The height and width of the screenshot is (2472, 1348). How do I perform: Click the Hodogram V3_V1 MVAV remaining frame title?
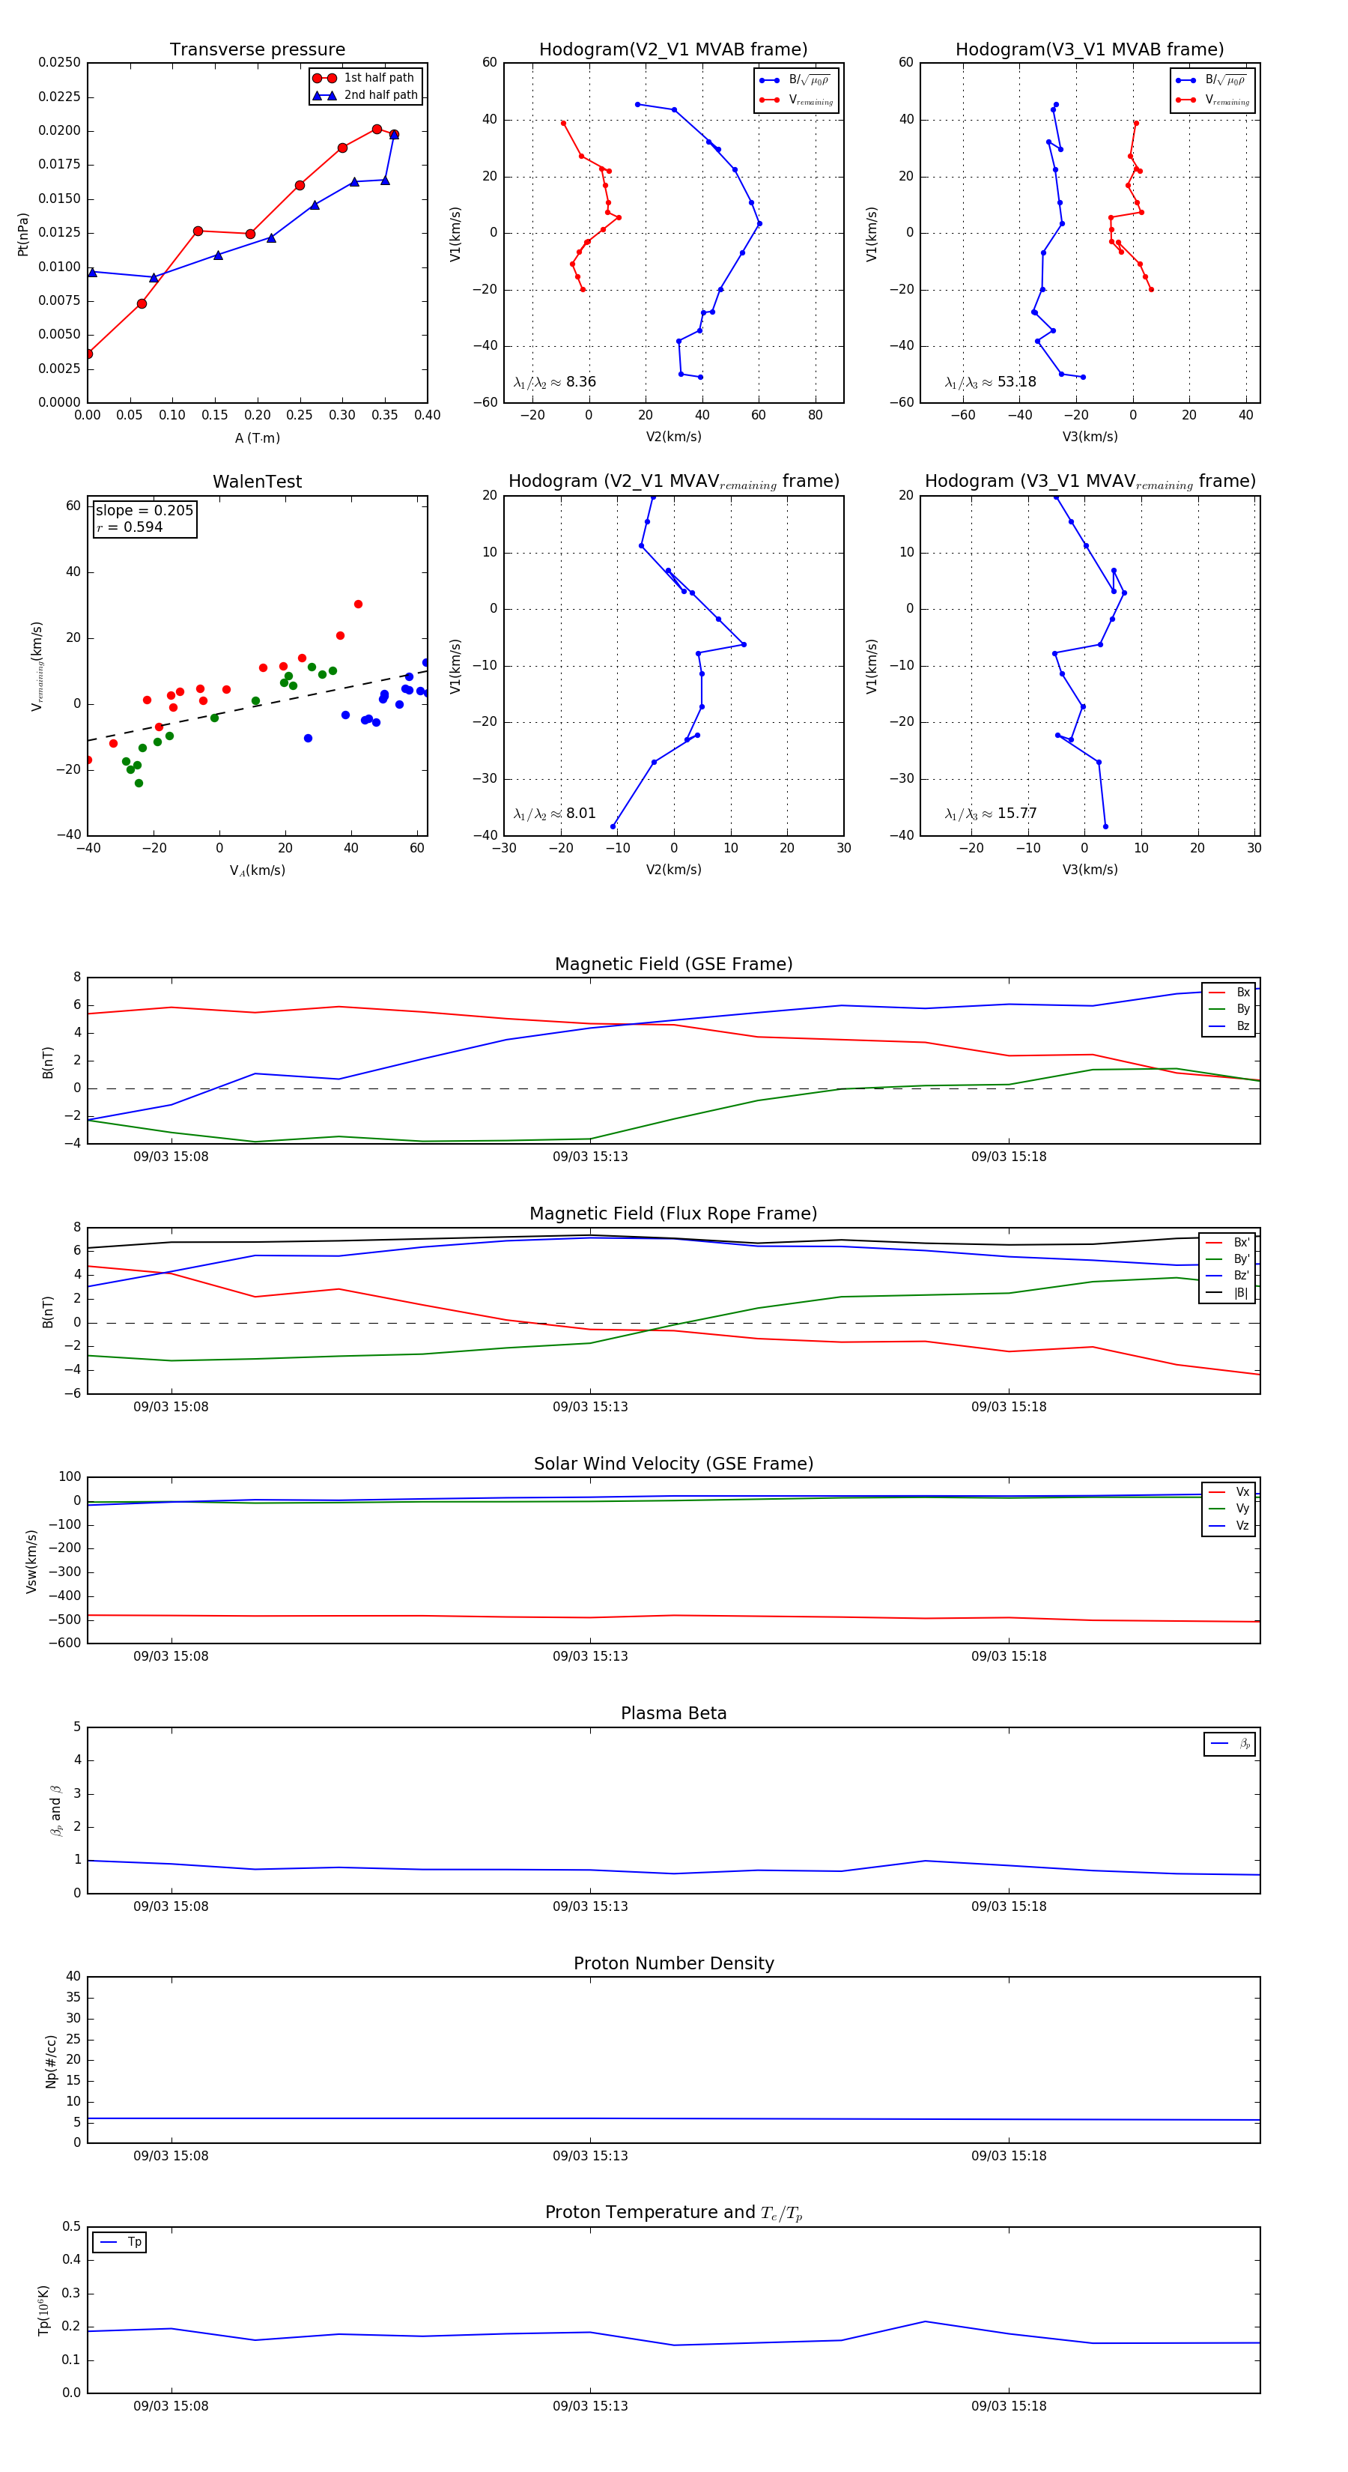1090,482
